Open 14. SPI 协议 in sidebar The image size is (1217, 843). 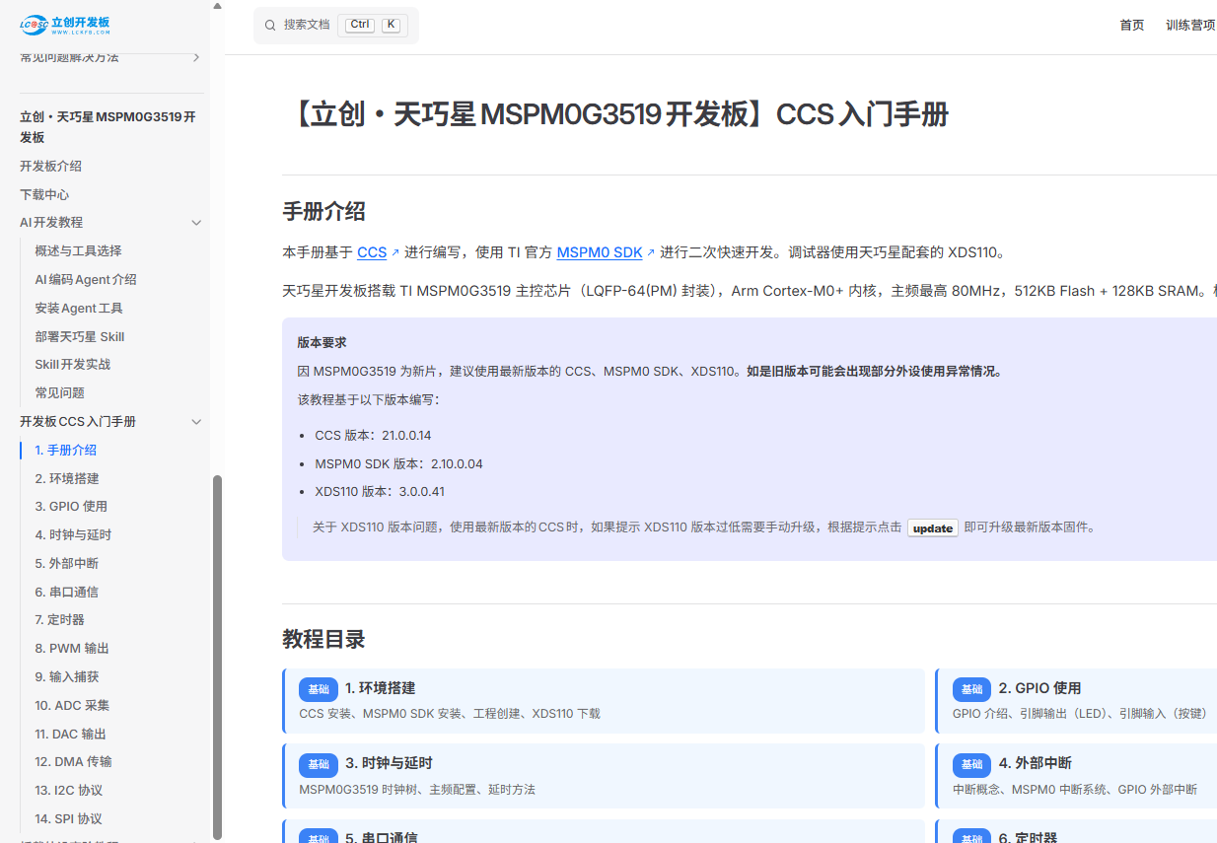coord(68,819)
